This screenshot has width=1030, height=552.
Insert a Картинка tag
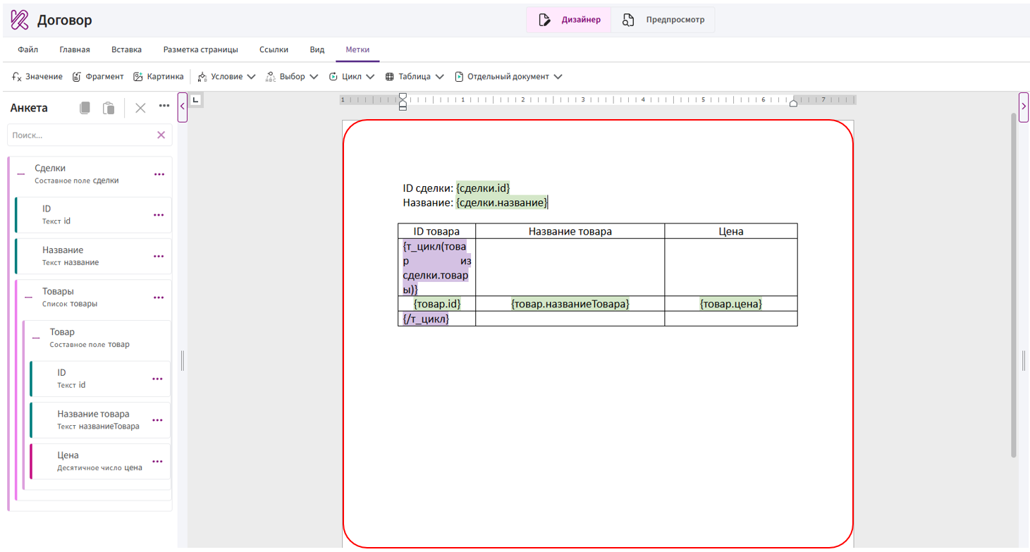tap(159, 76)
